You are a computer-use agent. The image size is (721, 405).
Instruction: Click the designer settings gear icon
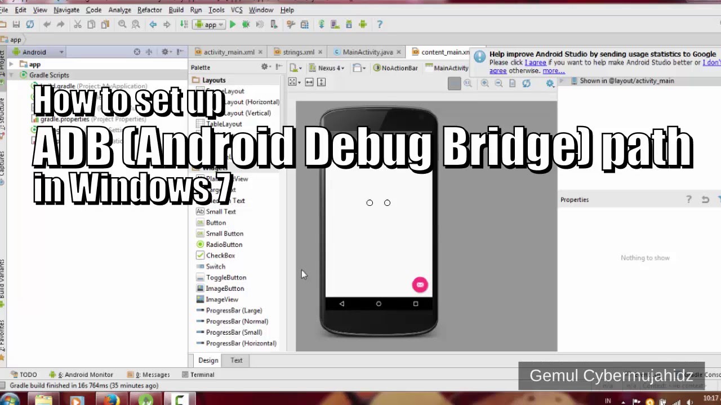550,83
